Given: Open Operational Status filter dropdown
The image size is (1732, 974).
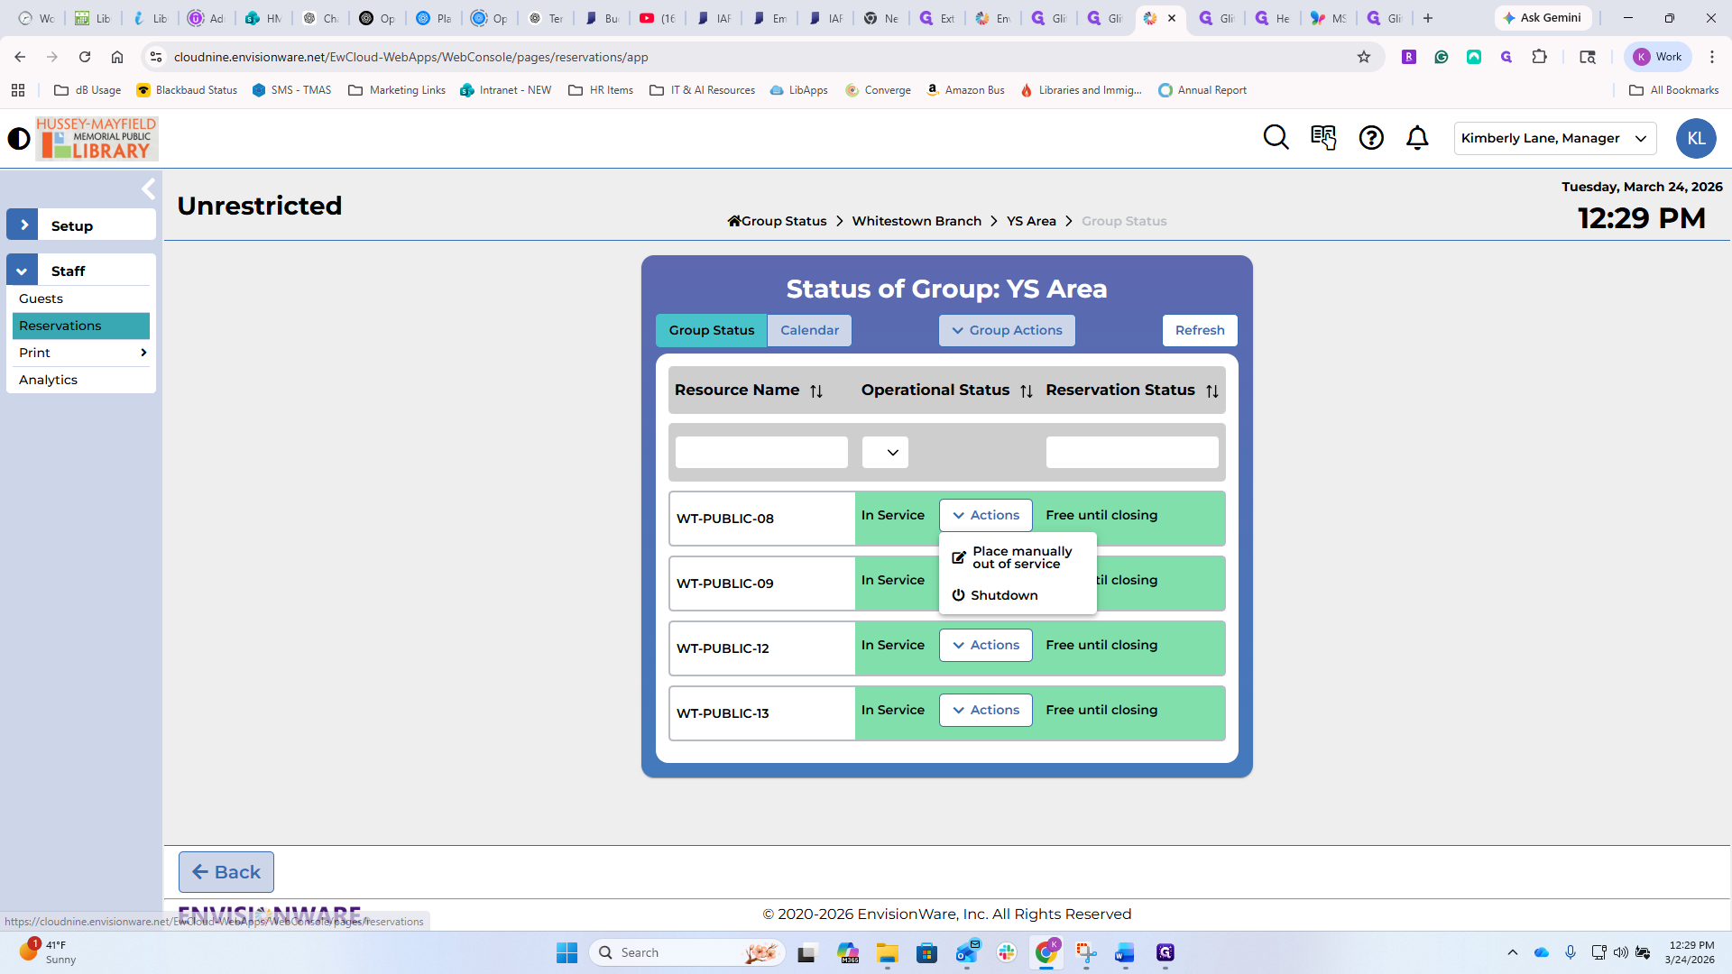Looking at the screenshot, I should coord(885,453).
